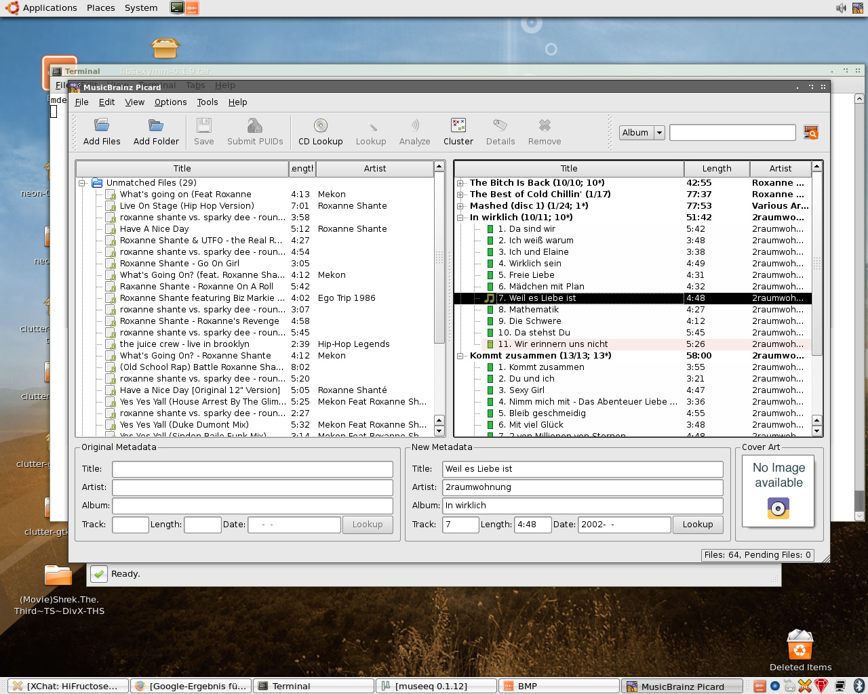Click the Analyze toolbar icon

[414, 125]
